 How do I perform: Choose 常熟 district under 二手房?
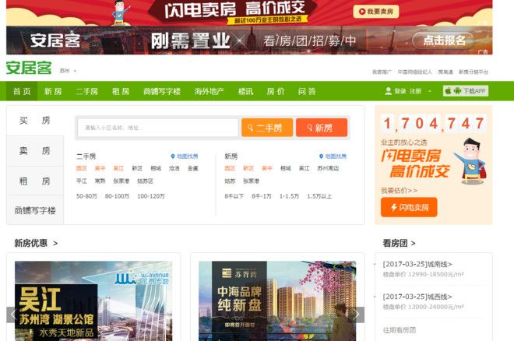tap(100, 181)
